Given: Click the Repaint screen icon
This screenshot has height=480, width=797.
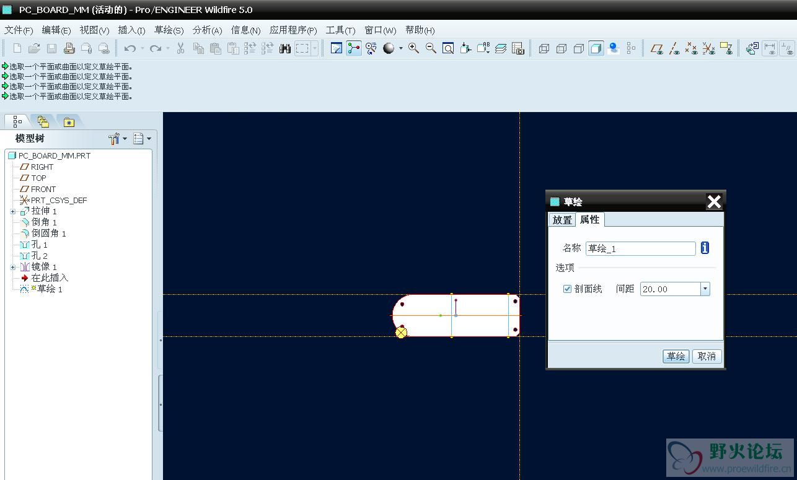Looking at the screenshot, I should [x=337, y=48].
